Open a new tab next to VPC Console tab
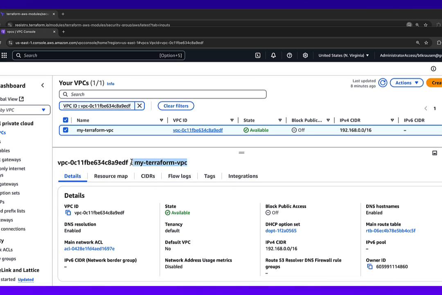This screenshot has width=442, height=295. (63, 32)
